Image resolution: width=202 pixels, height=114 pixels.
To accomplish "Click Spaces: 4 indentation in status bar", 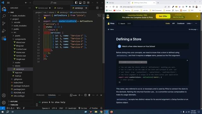I will (x=46, y=108).
